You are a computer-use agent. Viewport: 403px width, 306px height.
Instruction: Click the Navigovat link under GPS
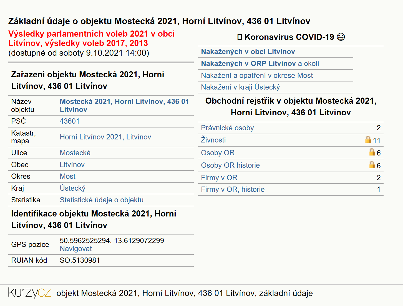[x=76, y=249]
